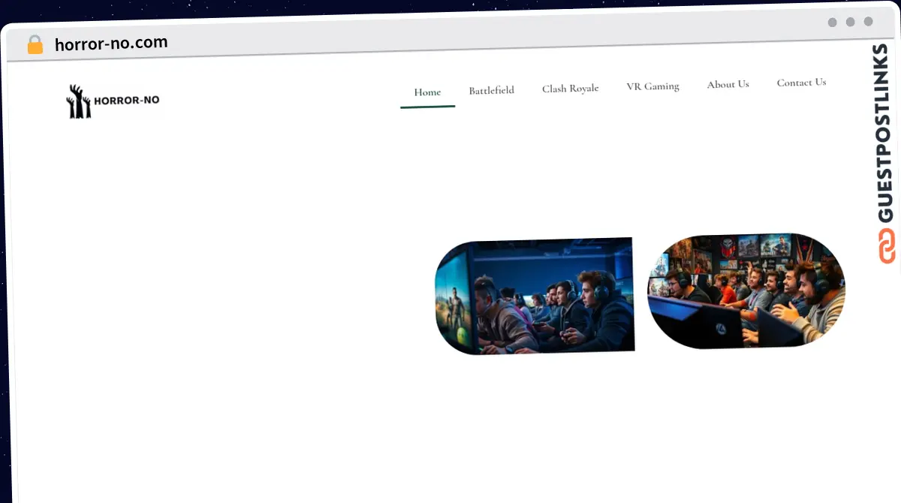
Task: Select the horror-no.com URL text
Action: click(111, 44)
